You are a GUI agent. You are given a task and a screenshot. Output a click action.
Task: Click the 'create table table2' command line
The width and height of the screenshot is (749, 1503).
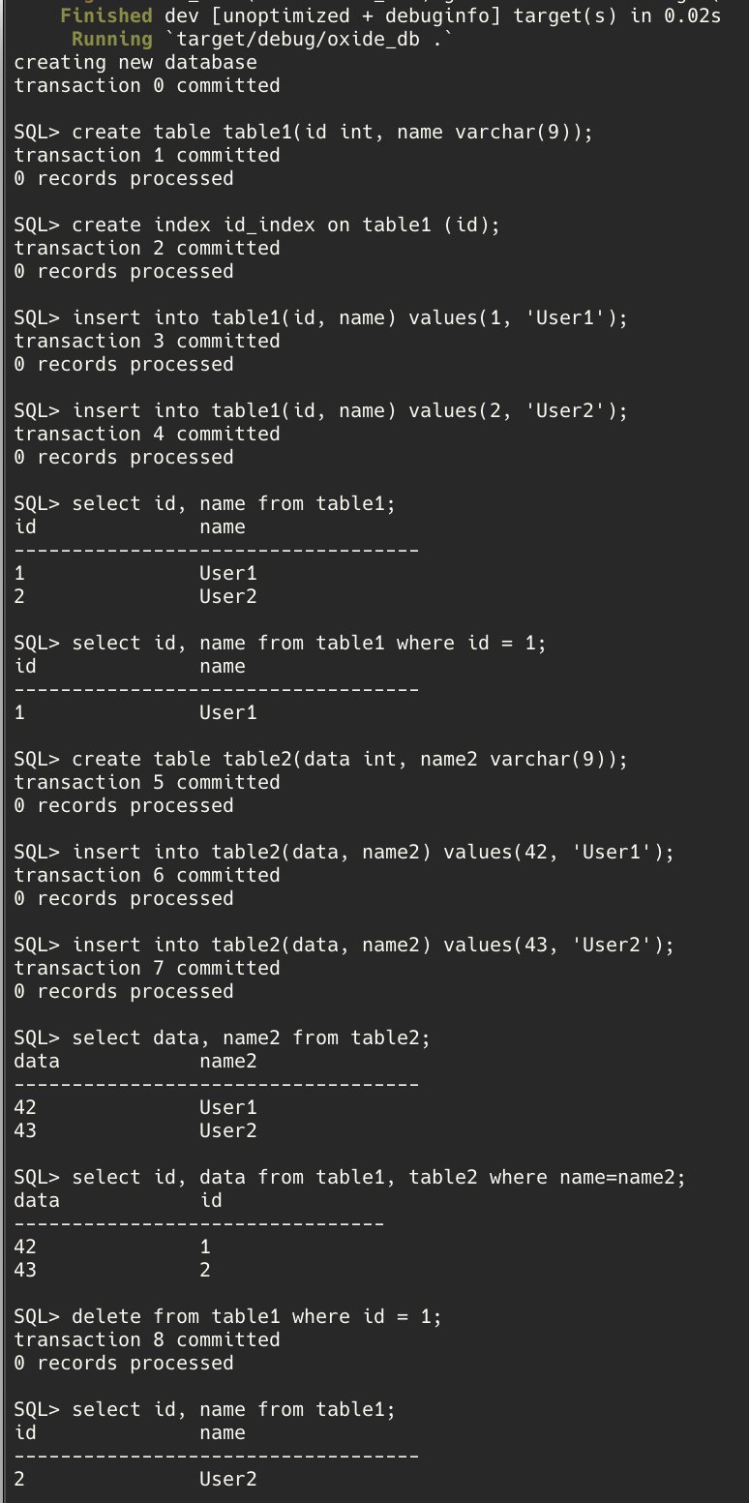320,759
